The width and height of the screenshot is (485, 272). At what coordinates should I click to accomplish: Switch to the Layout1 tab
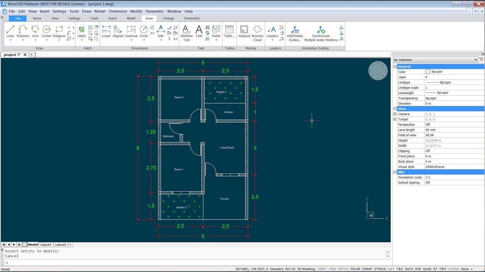(x=46, y=245)
